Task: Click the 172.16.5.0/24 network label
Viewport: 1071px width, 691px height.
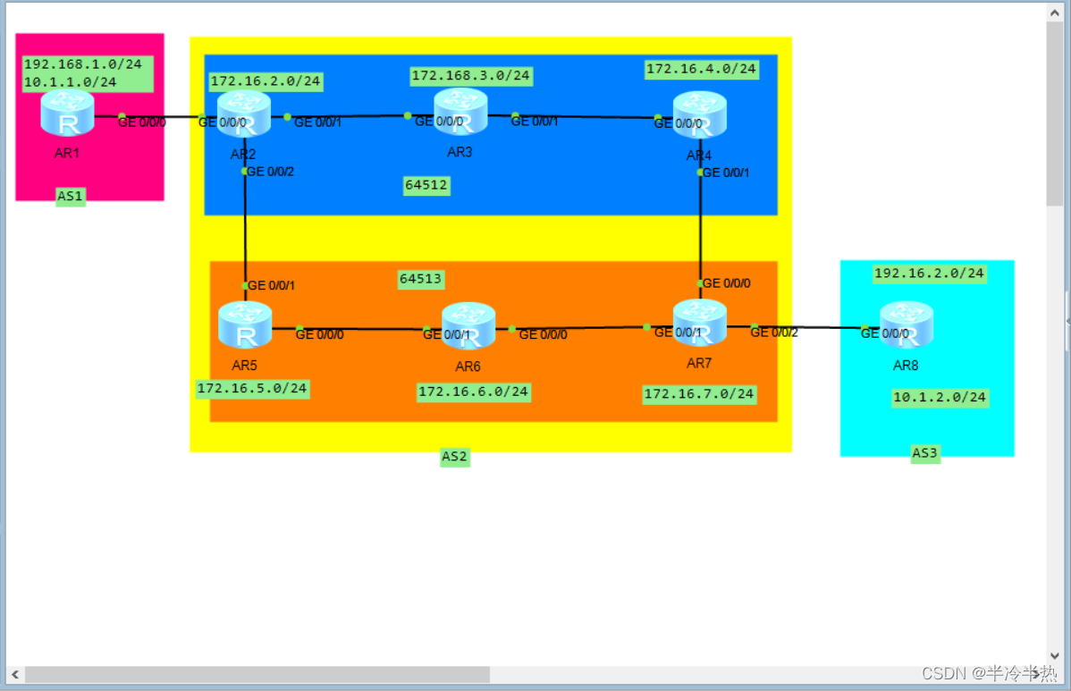Action: pyautogui.click(x=253, y=389)
